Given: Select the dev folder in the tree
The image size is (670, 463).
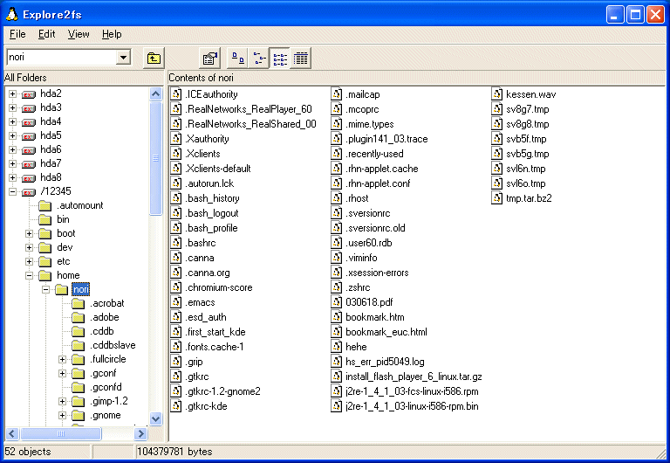Looking at the screenshot, I should point(65,247).
